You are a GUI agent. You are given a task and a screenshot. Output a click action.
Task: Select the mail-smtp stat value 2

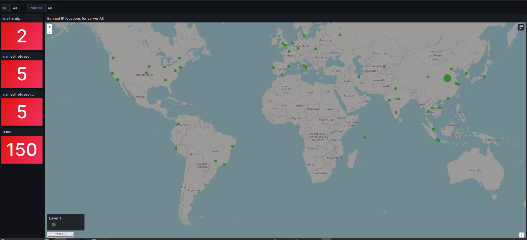pos(22,36)
